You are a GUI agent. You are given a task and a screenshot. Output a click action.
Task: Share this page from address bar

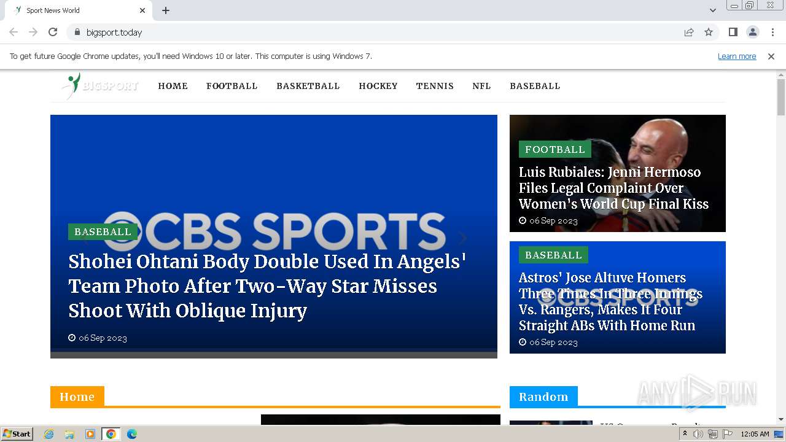(x=689, y=32)
